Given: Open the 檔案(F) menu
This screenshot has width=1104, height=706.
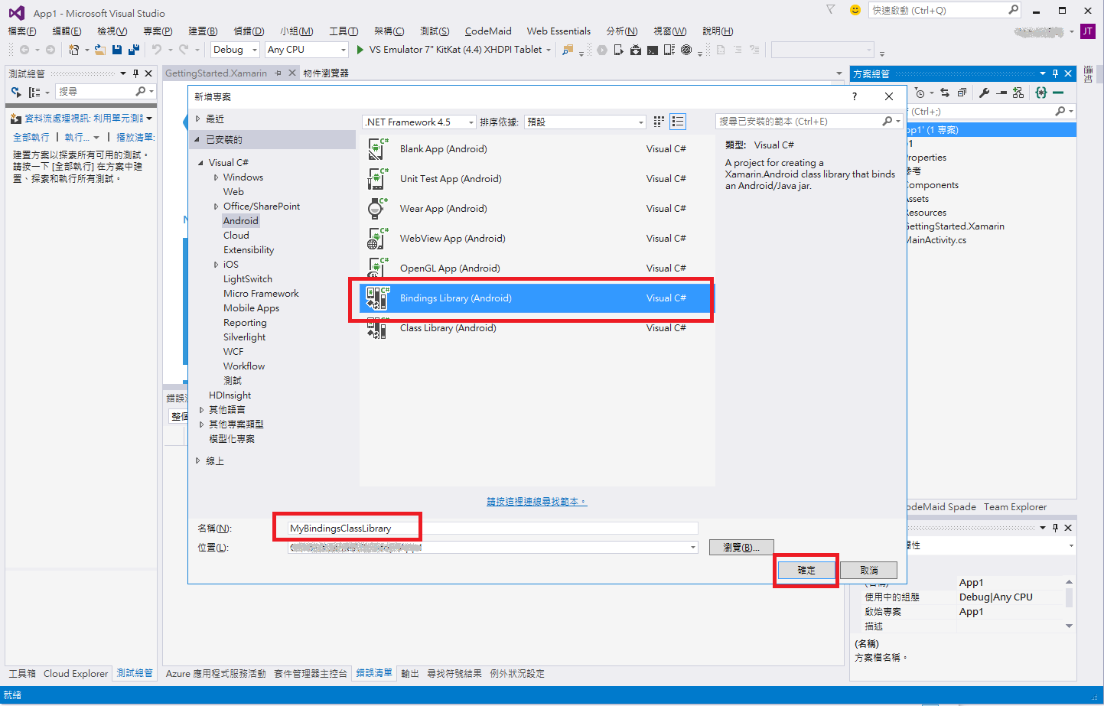Looking at the screenshot, I should (22, 31).
